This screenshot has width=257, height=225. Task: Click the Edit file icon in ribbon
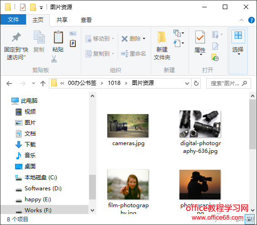click(x=215, y=46)
